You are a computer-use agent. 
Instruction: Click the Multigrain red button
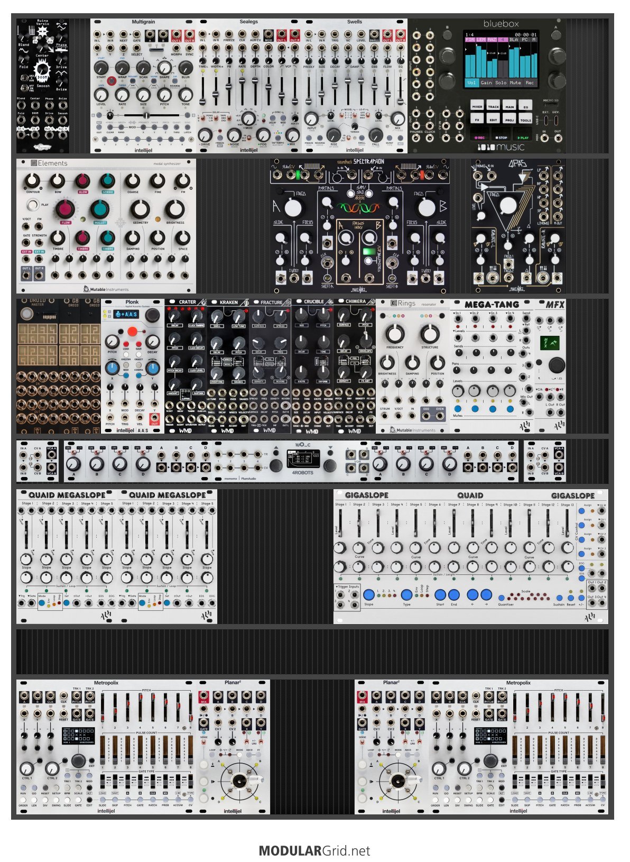point(112,81)
